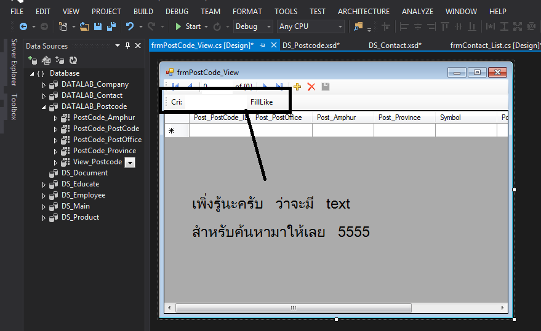Click the Start debugging button
Image resolution: width=541 pixels, height=331 pixels.
(188, 26)
